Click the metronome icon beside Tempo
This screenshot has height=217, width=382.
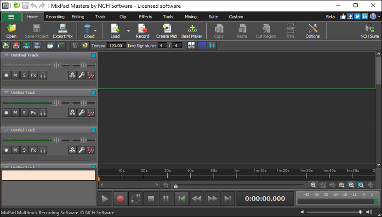tap(74, 46)
